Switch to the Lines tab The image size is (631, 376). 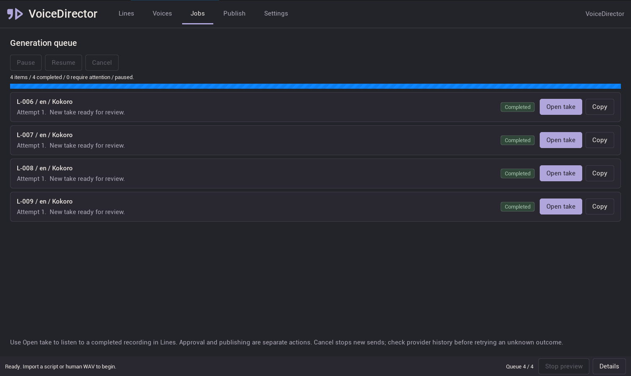[x=126, y=13]
